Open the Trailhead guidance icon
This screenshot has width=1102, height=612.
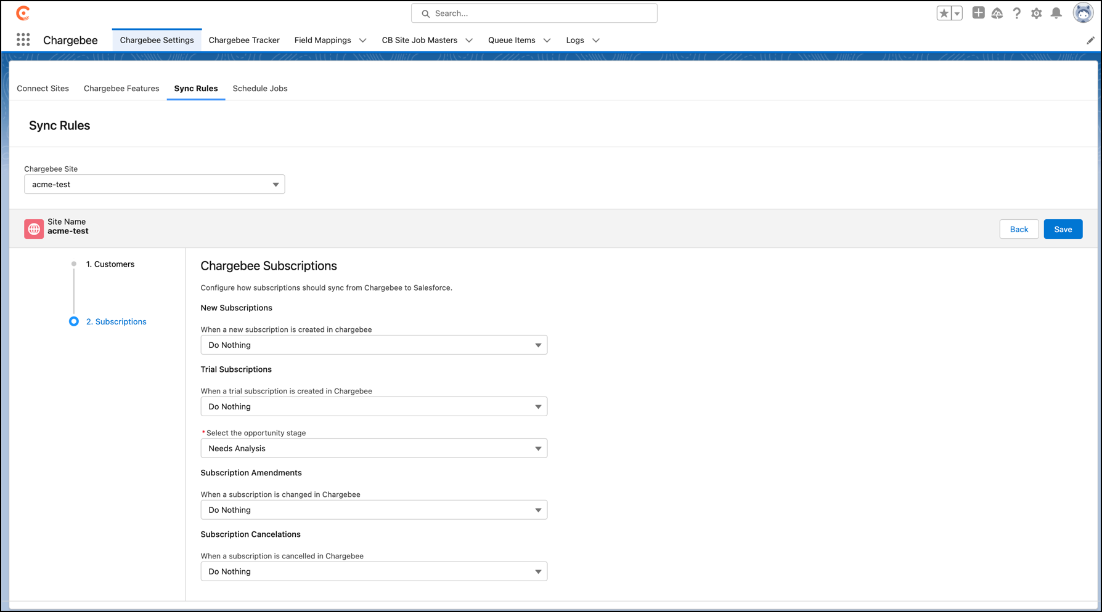[x=997, y=13]
